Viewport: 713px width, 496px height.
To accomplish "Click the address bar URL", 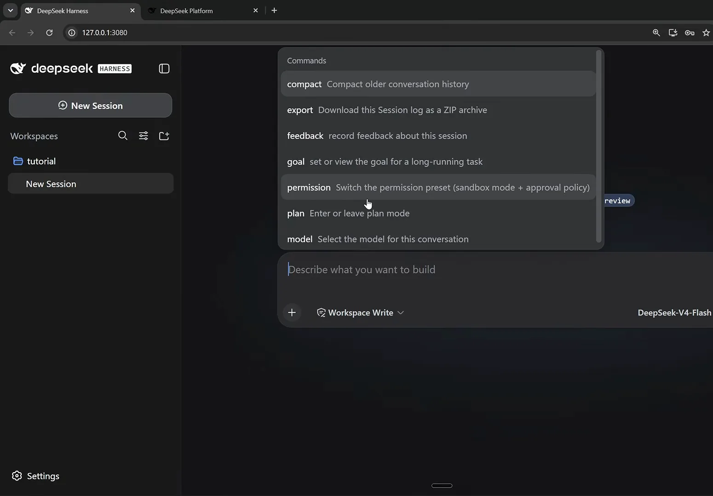I will coord(104,33).
